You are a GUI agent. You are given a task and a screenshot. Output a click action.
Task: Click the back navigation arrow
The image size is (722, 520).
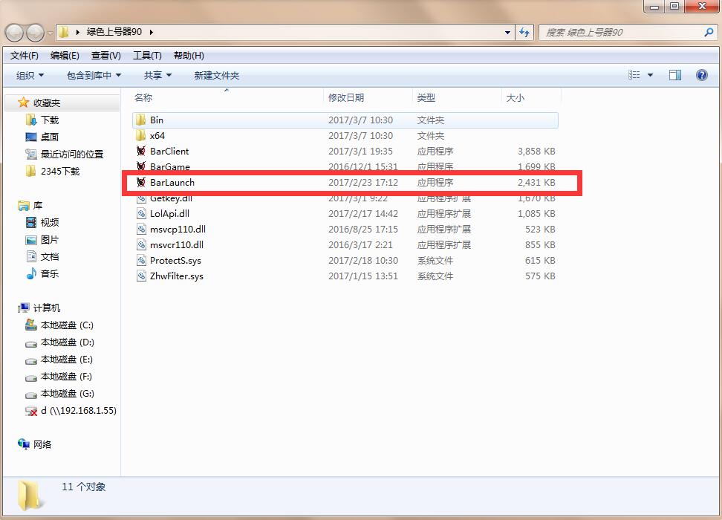coord(15,33)
